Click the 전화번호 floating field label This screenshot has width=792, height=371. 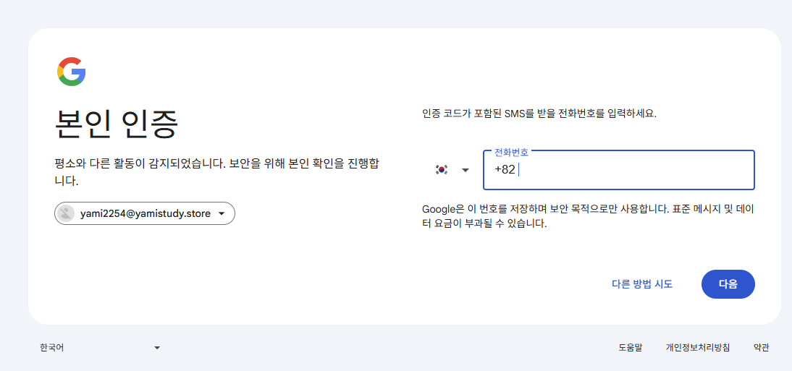(x=511, y=153)
